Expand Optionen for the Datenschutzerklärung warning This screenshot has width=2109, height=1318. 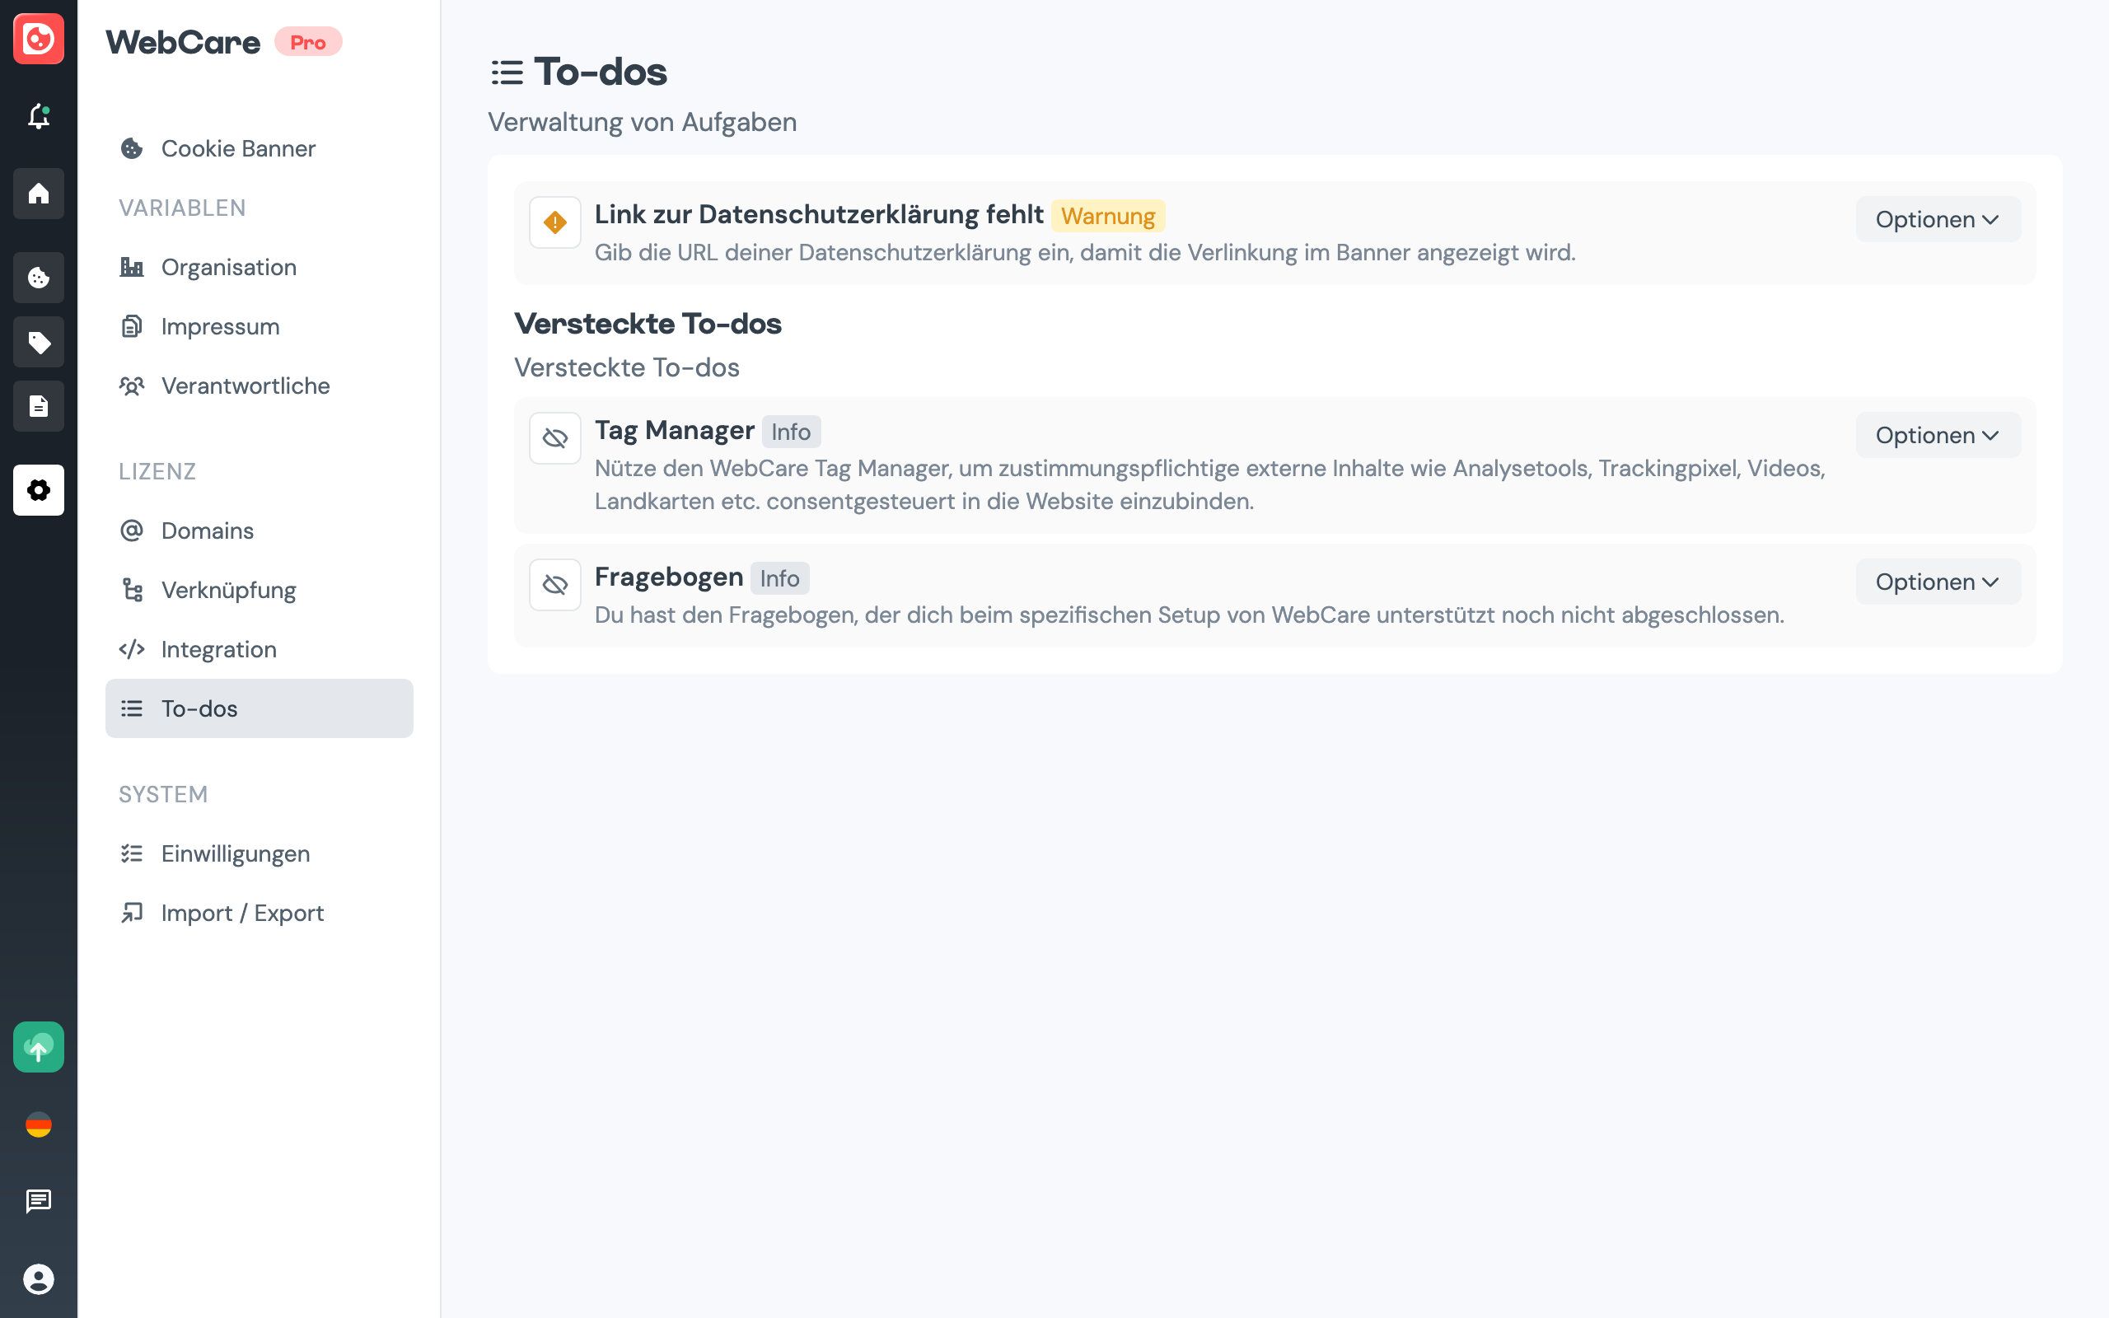click(x=1938, y=219)
